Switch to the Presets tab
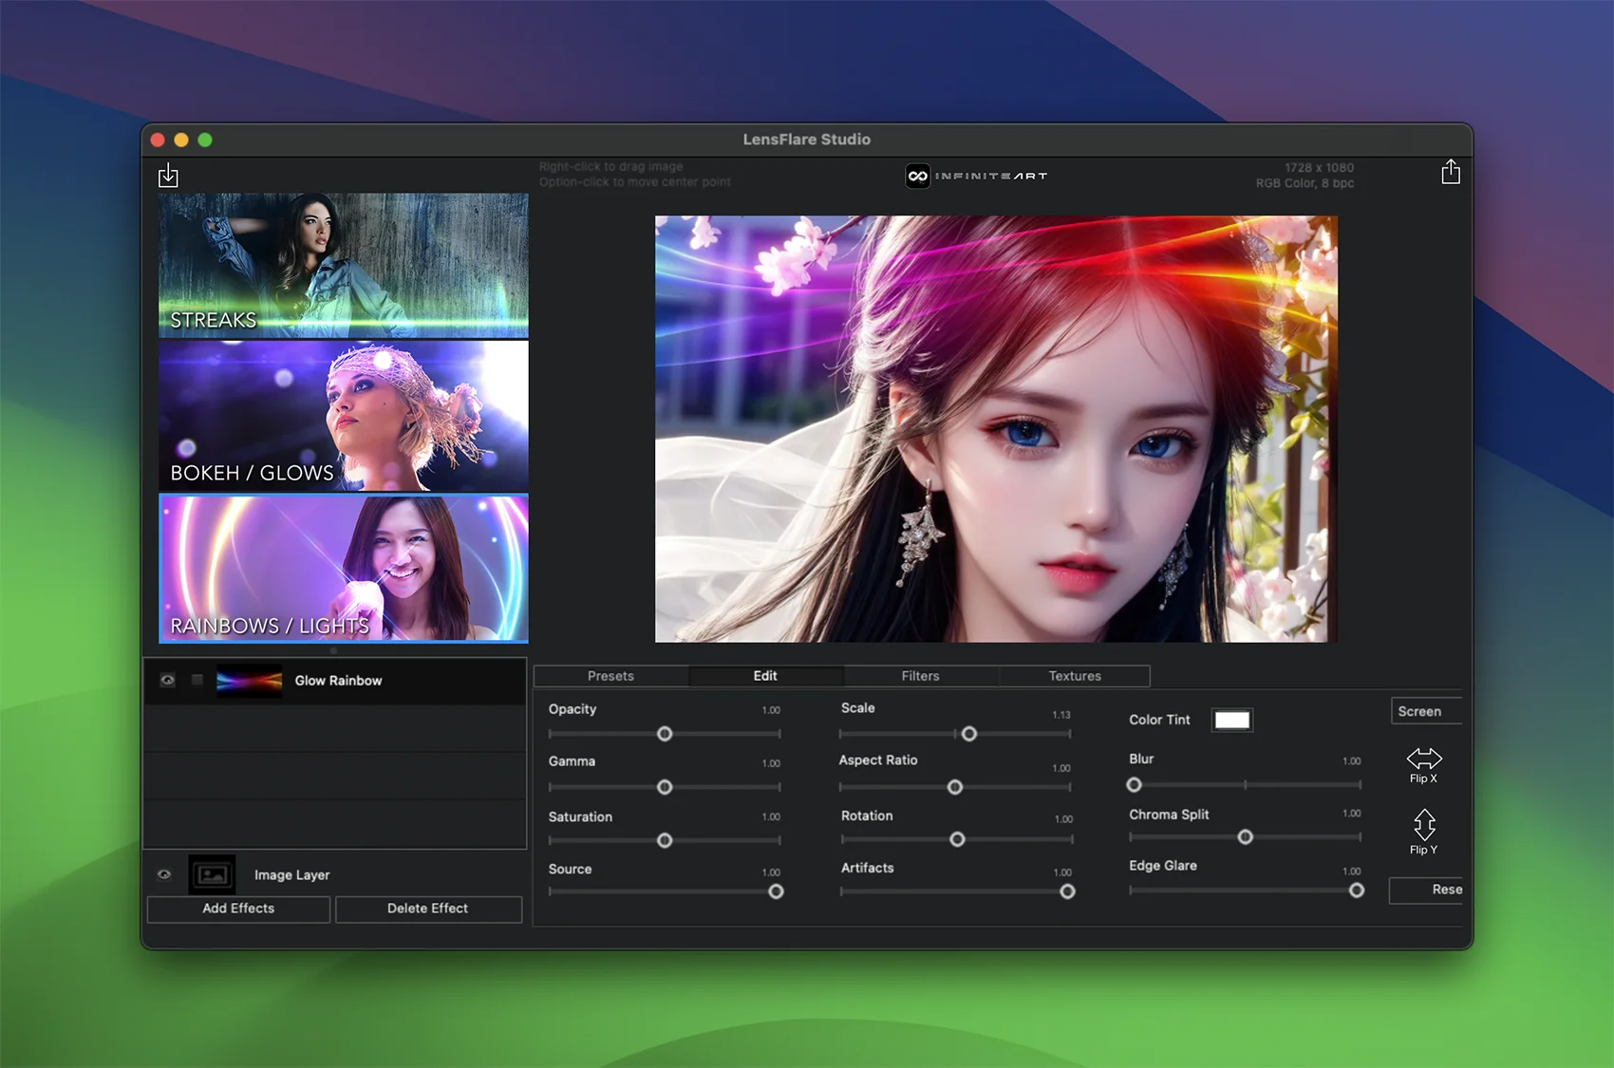The image size is (1614, 1068). click(610, 676)
